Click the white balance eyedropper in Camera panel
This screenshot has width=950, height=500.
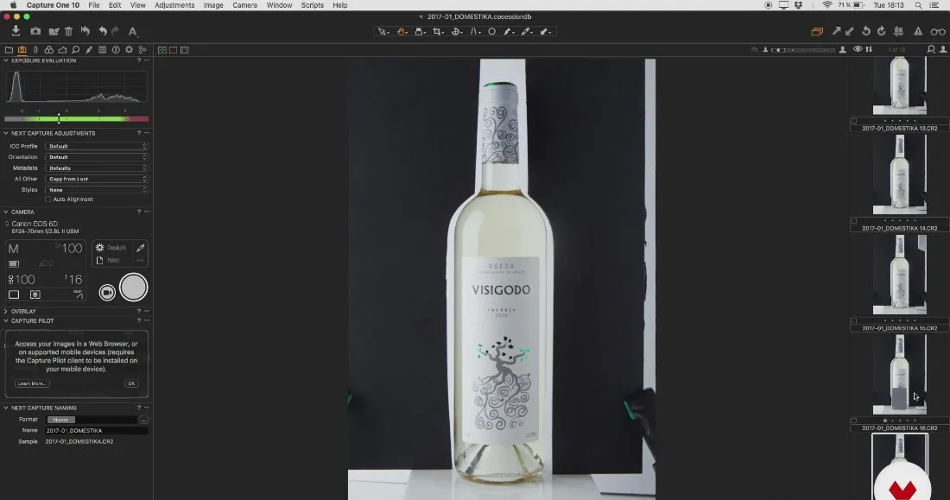(x=141, y=248)
